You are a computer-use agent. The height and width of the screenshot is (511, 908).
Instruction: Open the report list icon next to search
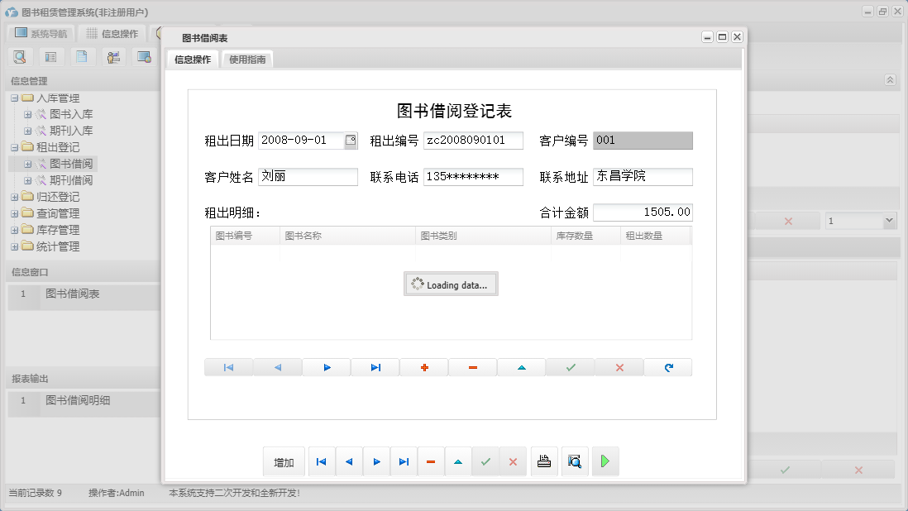[50, 56]
